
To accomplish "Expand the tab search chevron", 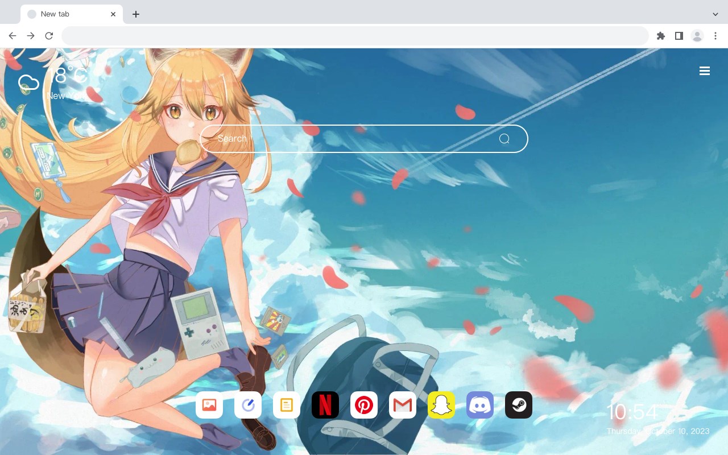I will coord(715,14).
